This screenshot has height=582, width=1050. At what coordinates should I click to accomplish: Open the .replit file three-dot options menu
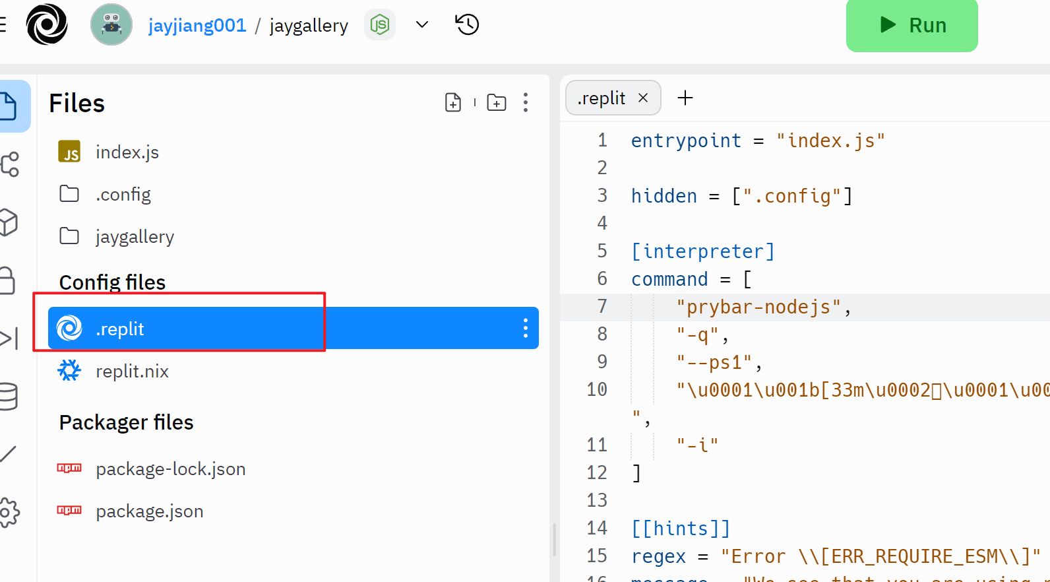pyautogui.click(x=526, y=328)
